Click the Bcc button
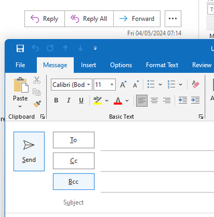 (x=74, y=182)
